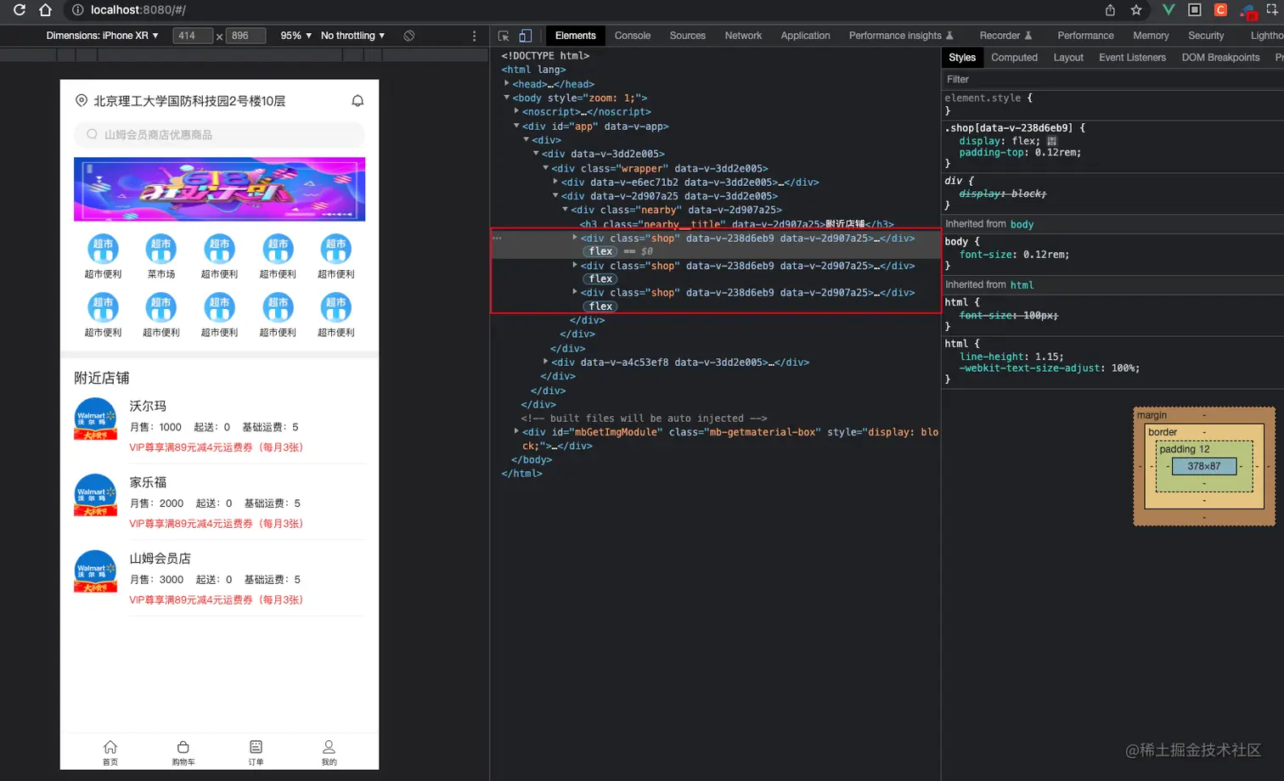Viewport: 1284px width, 781px height.
Task: Open the Security tab
Action: click(x=1206, y=36)
